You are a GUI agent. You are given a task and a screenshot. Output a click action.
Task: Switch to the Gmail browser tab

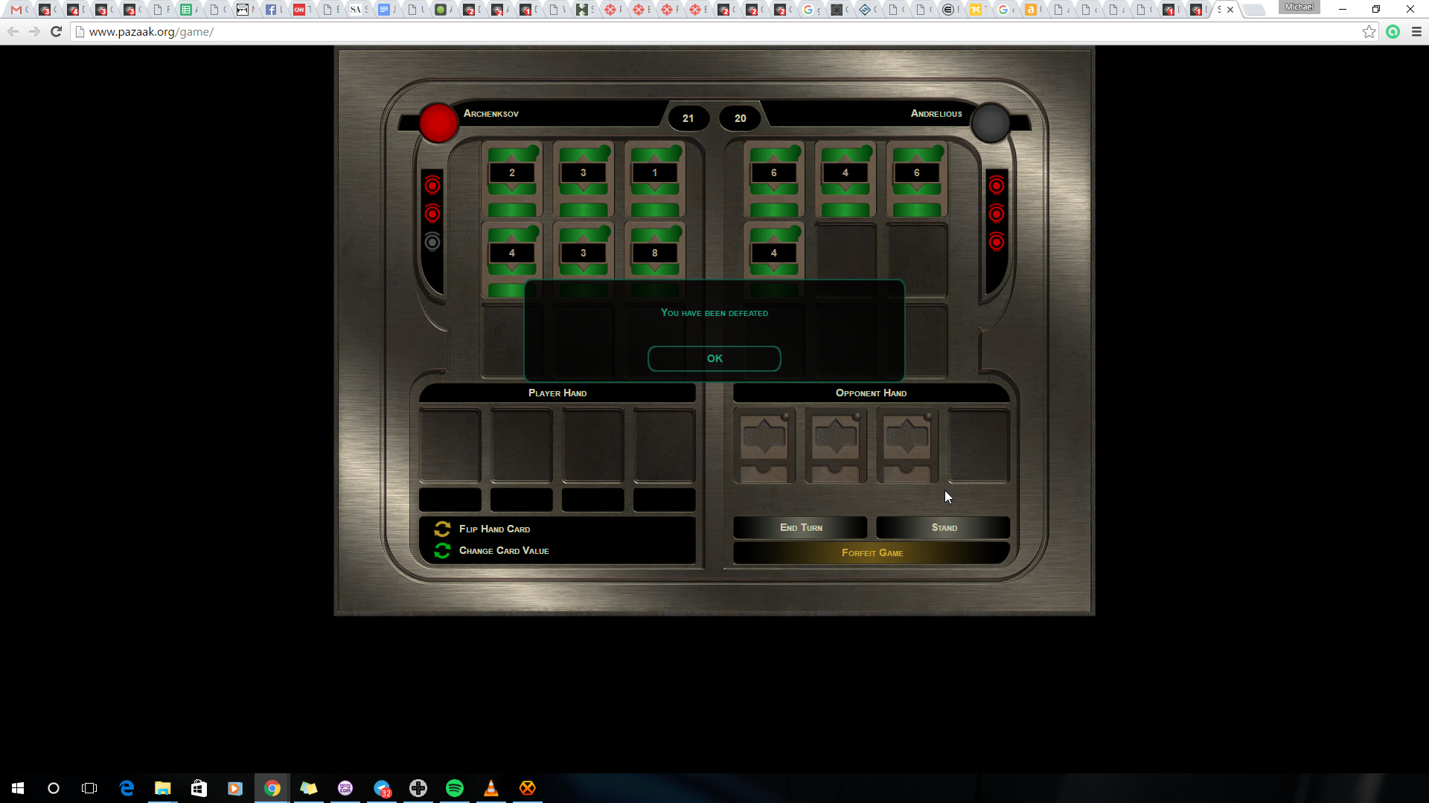[16, 10]
